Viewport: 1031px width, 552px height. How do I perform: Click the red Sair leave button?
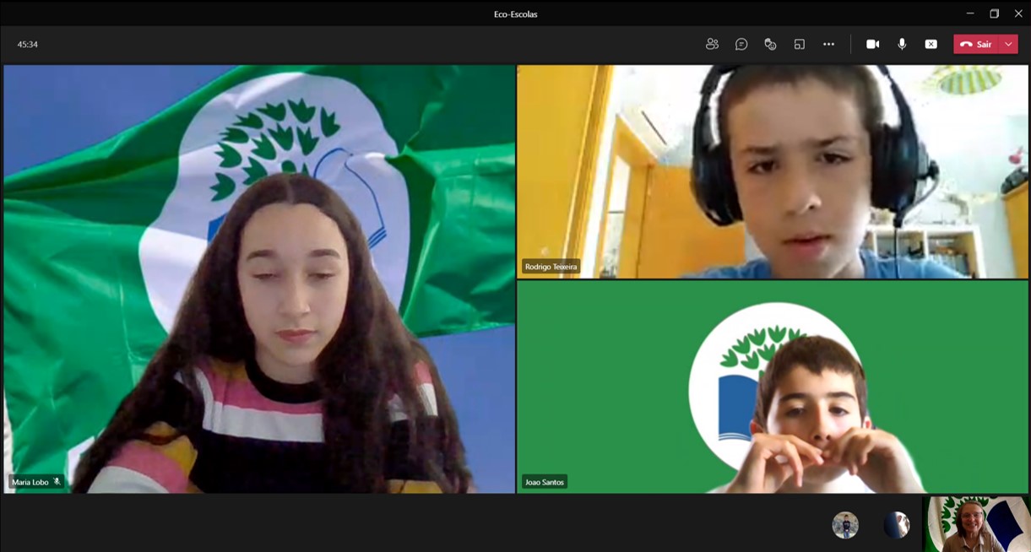tap(976, 44)
